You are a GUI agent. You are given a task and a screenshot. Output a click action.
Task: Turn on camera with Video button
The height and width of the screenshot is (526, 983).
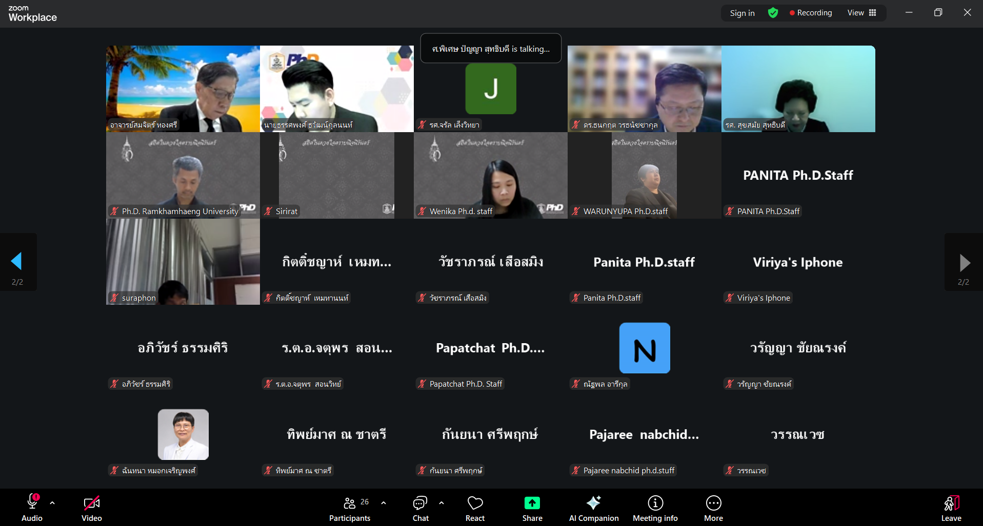tap(92, 509)
